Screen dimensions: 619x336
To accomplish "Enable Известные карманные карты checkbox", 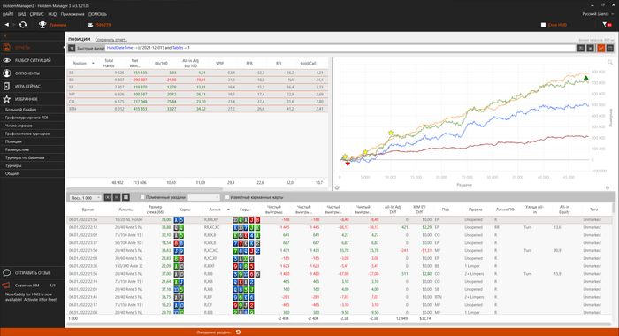I will pyautogui.click(x=227, y=197).
